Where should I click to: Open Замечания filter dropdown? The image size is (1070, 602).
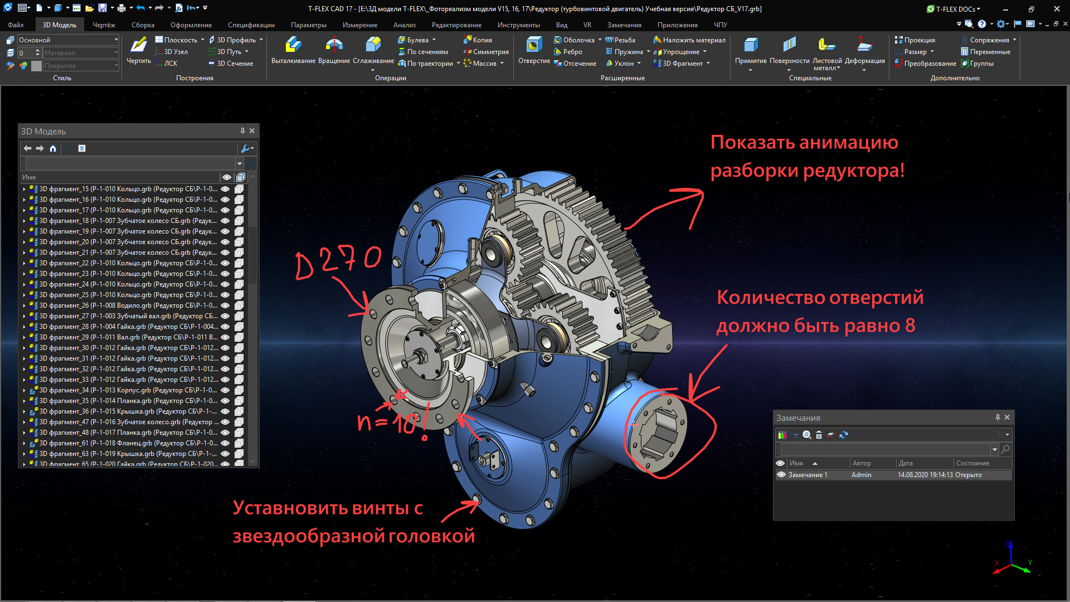[x=995, y=449]
